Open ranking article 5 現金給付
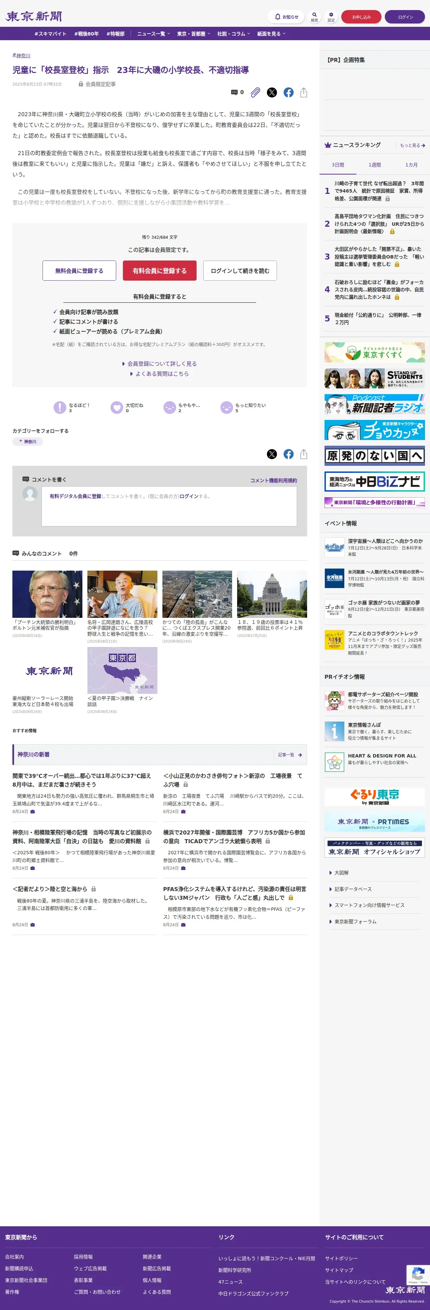 click(x=374, y=319)
